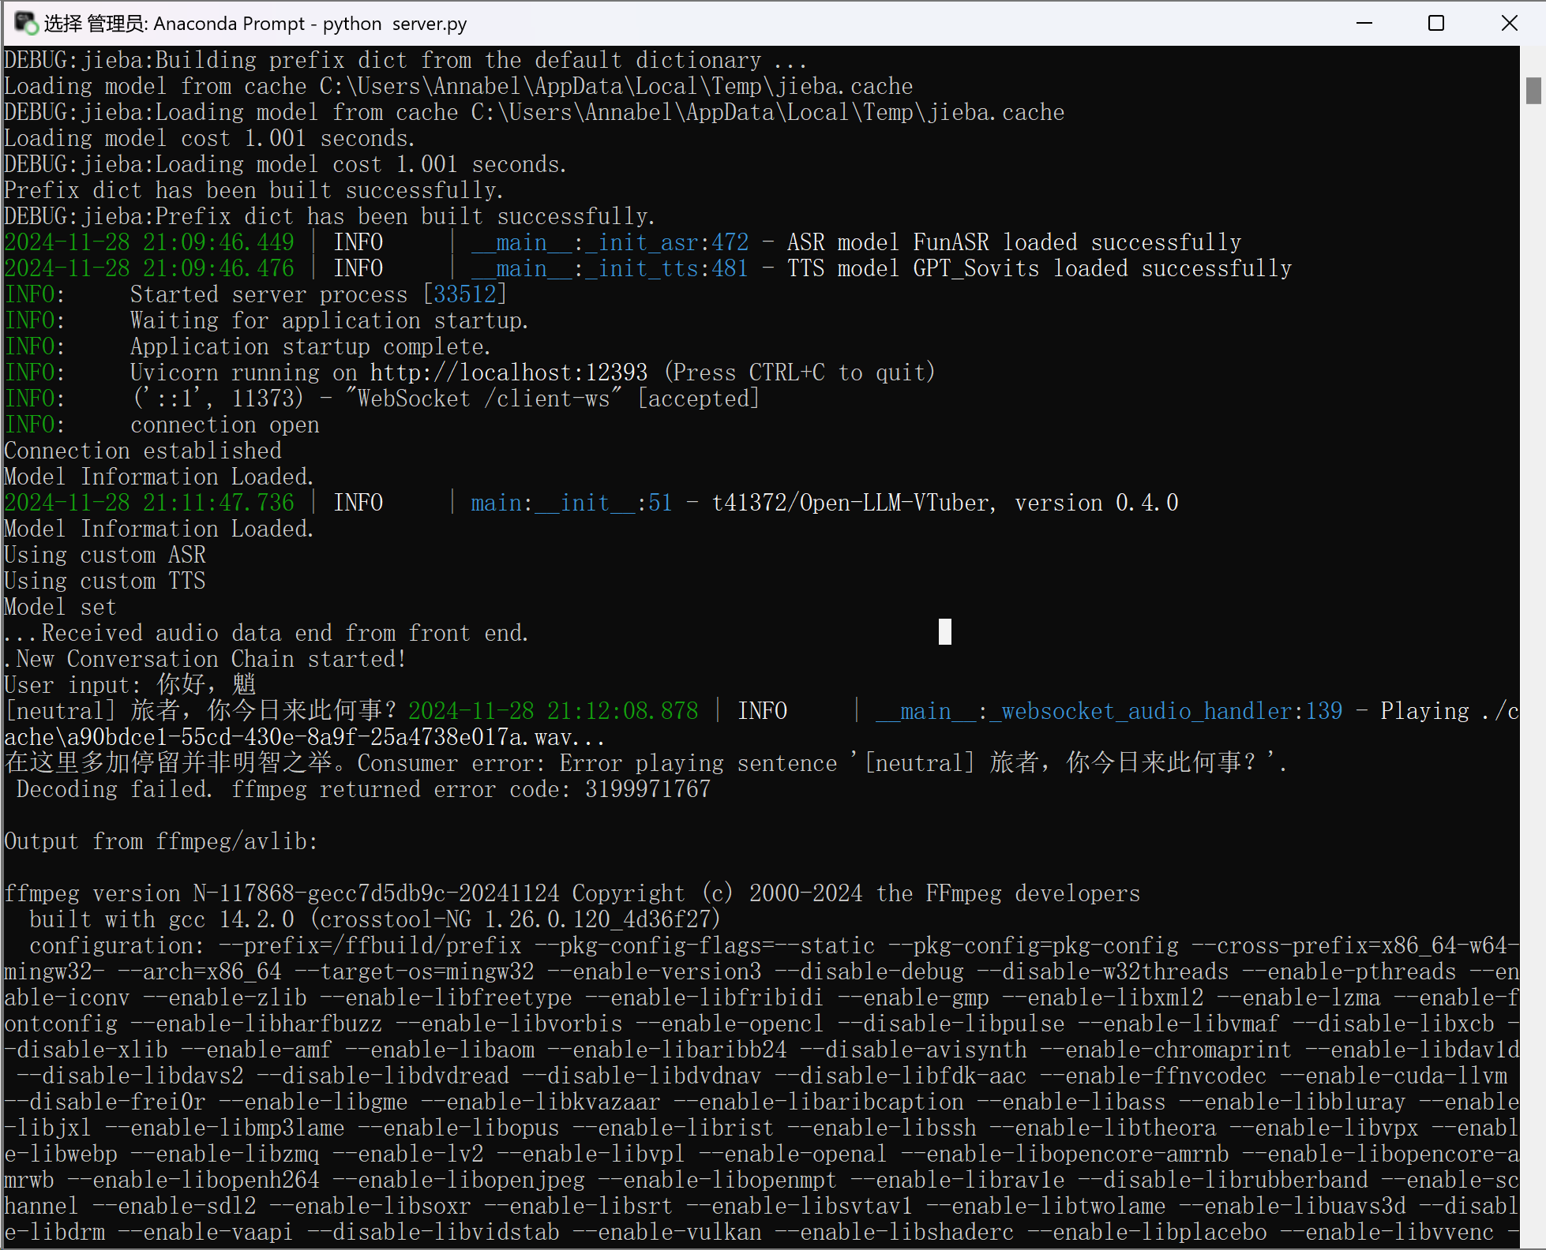This screenshot has width=1546, height=1250.
Task: Click the white block cursor in the terminal
Action: 944,631
